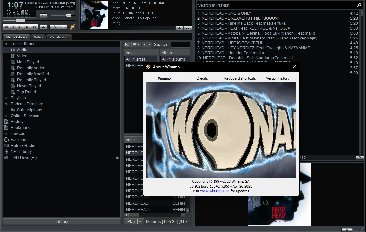The image size is (366, 232).
Task: Select playlist track 1, ONE & ONLY
Action: (x=277, y=13)
